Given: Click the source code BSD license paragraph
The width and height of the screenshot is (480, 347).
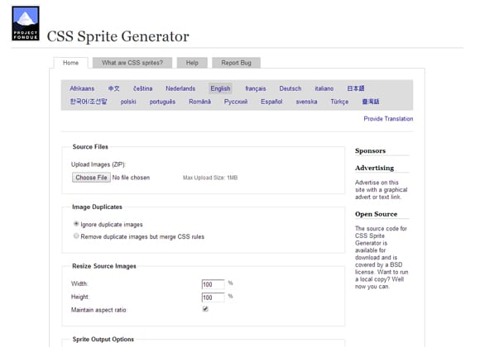Looking at the screenshot, I should 382,258.
